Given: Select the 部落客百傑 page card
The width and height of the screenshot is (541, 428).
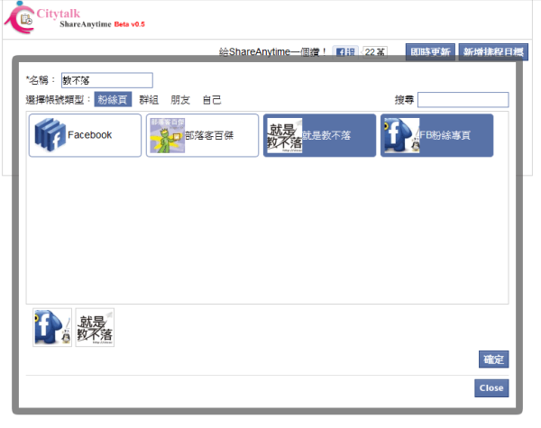Looking at the screenshot, I should click(x=202, y=135).
